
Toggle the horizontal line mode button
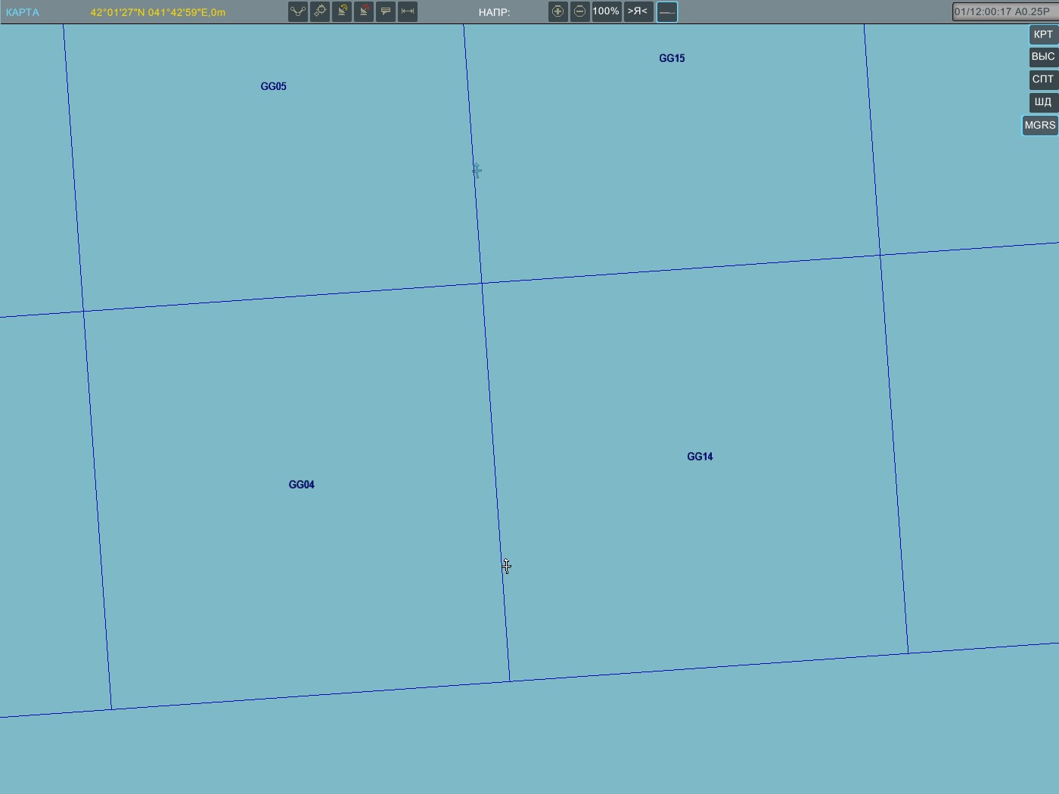tap(667, 11)
